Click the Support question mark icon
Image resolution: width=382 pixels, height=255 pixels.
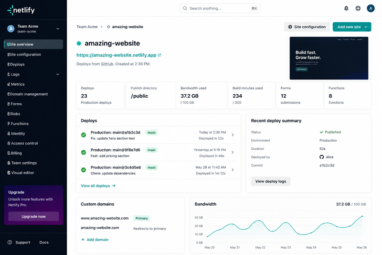point(10,242)
